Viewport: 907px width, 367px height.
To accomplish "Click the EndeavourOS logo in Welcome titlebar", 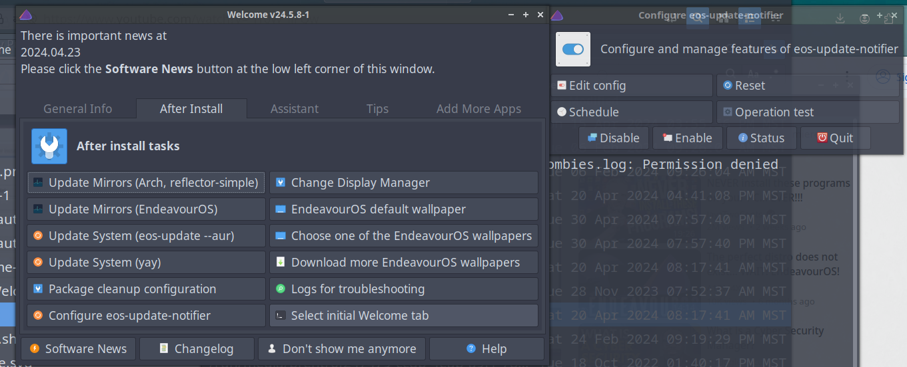I will 25,15.
